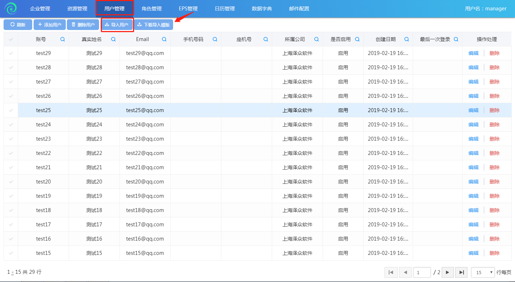Check the row checkbox for test29
The image size is (515, 282).
[x=11, y=53]
